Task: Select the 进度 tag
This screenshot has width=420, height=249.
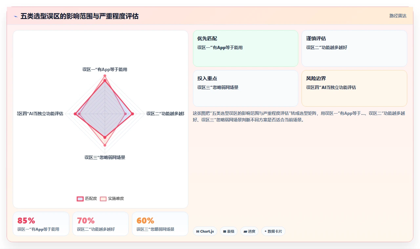Action: [x=249, y=231]
